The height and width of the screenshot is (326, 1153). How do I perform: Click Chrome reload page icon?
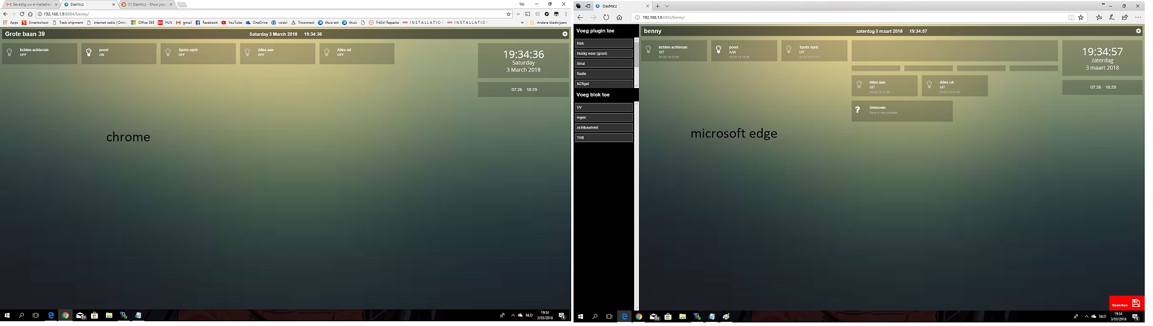22,14
